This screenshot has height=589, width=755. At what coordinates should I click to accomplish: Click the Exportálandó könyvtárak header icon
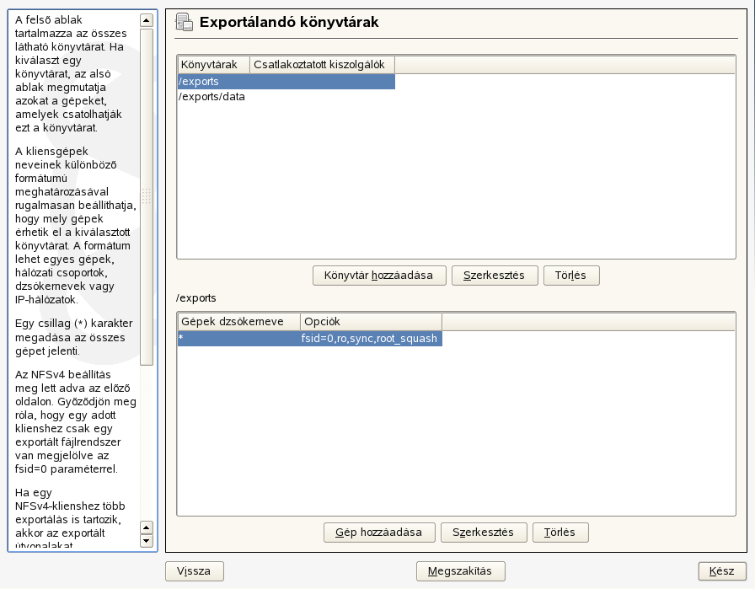pyautogui.click(x=185, y=23)
